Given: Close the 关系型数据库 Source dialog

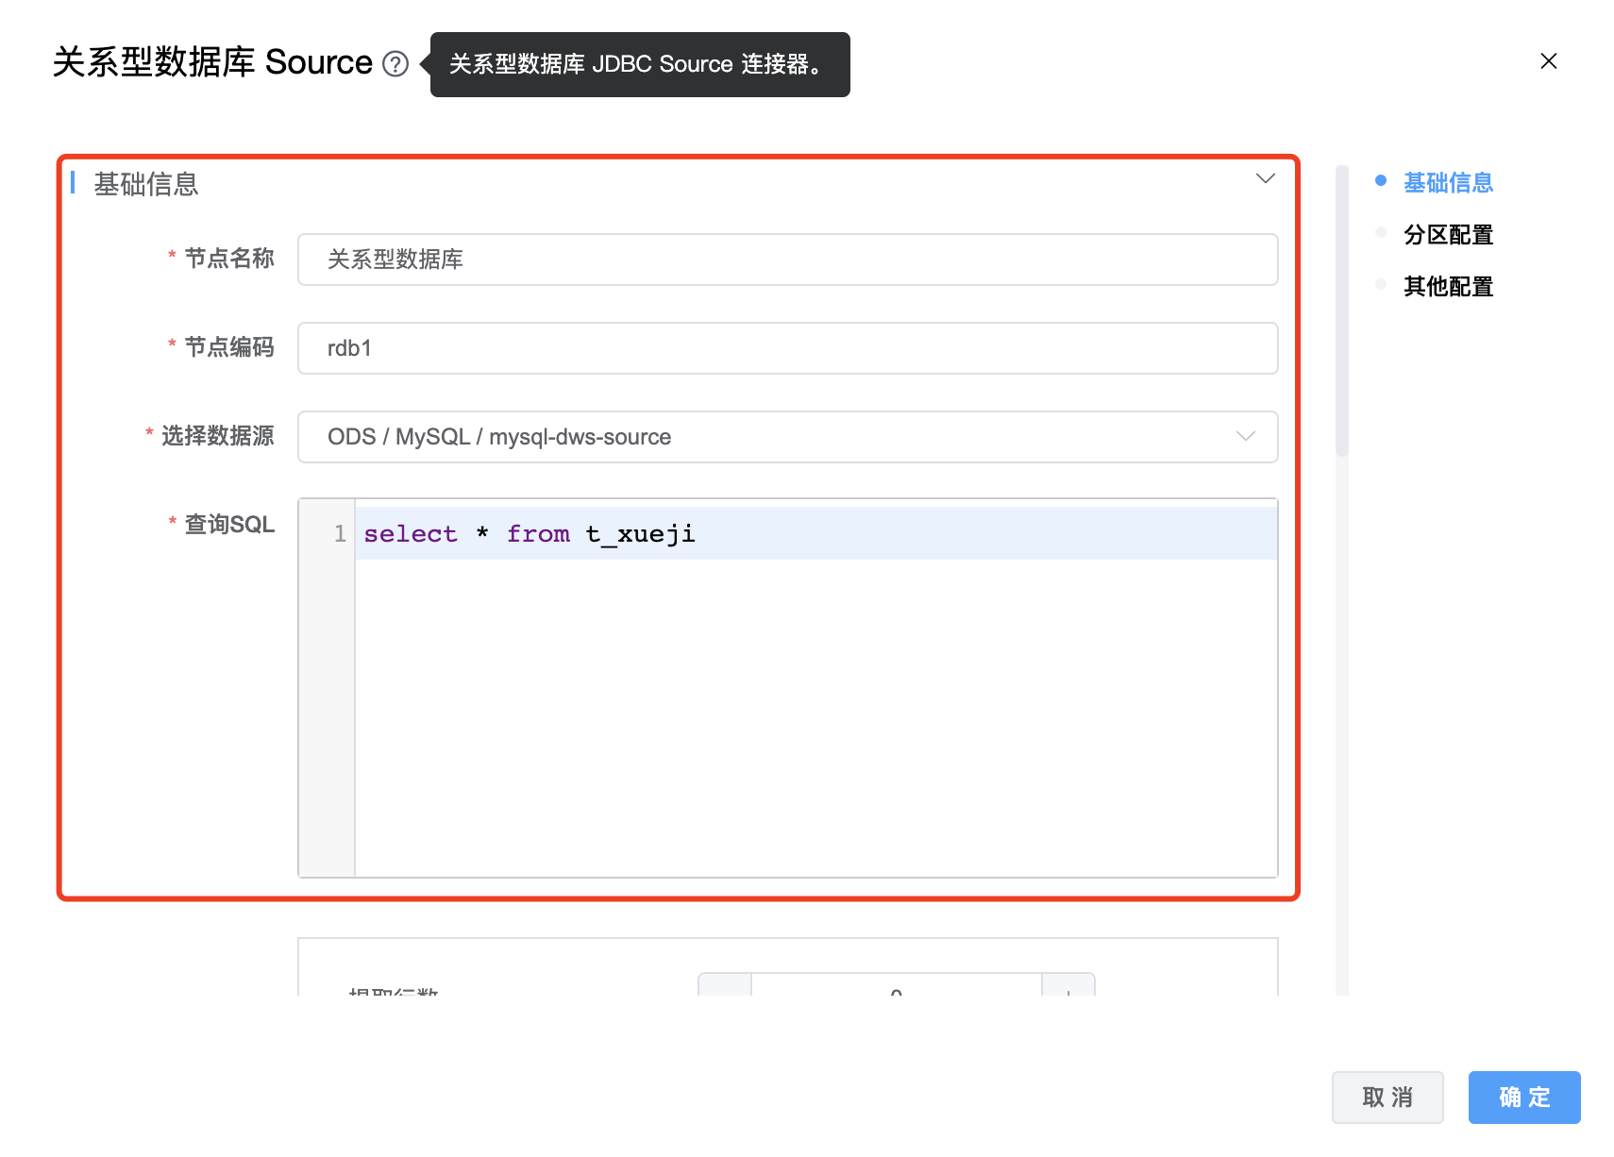Looking at the screenshot, I should [x=1548, y=61].
